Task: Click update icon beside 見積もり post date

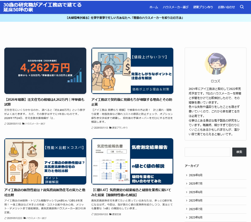Action: click(92, 128)
